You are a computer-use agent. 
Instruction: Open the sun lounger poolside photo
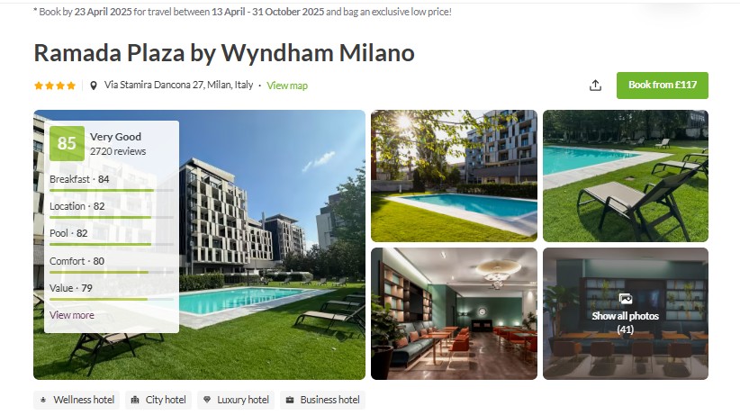[626, 176]
